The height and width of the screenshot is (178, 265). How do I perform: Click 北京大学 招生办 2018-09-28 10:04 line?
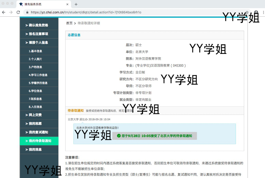click(89, 119)
